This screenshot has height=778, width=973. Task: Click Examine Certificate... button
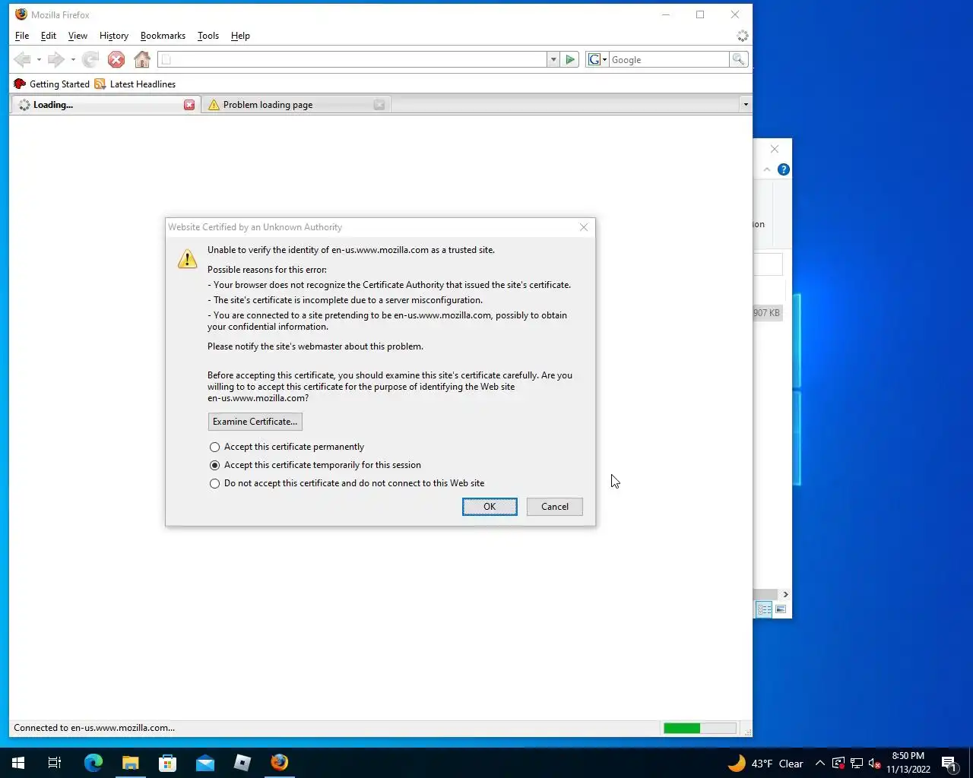[255, 422]
